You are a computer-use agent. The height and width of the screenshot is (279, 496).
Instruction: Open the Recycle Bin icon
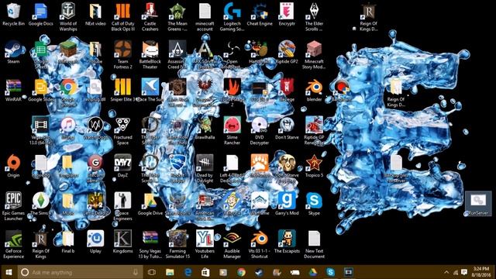(x=13, y=15)
